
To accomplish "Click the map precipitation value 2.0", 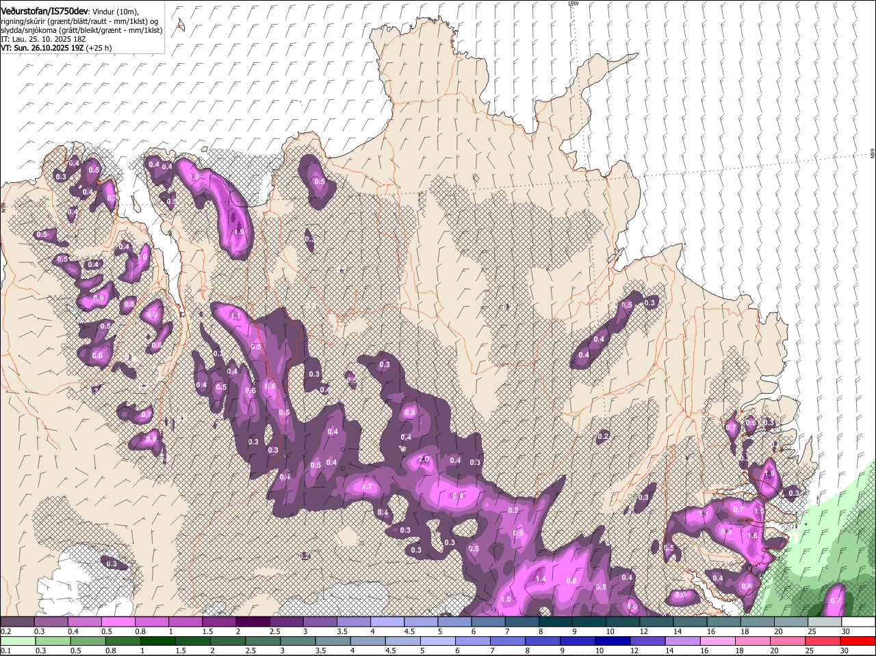I will tap(424, 459).
